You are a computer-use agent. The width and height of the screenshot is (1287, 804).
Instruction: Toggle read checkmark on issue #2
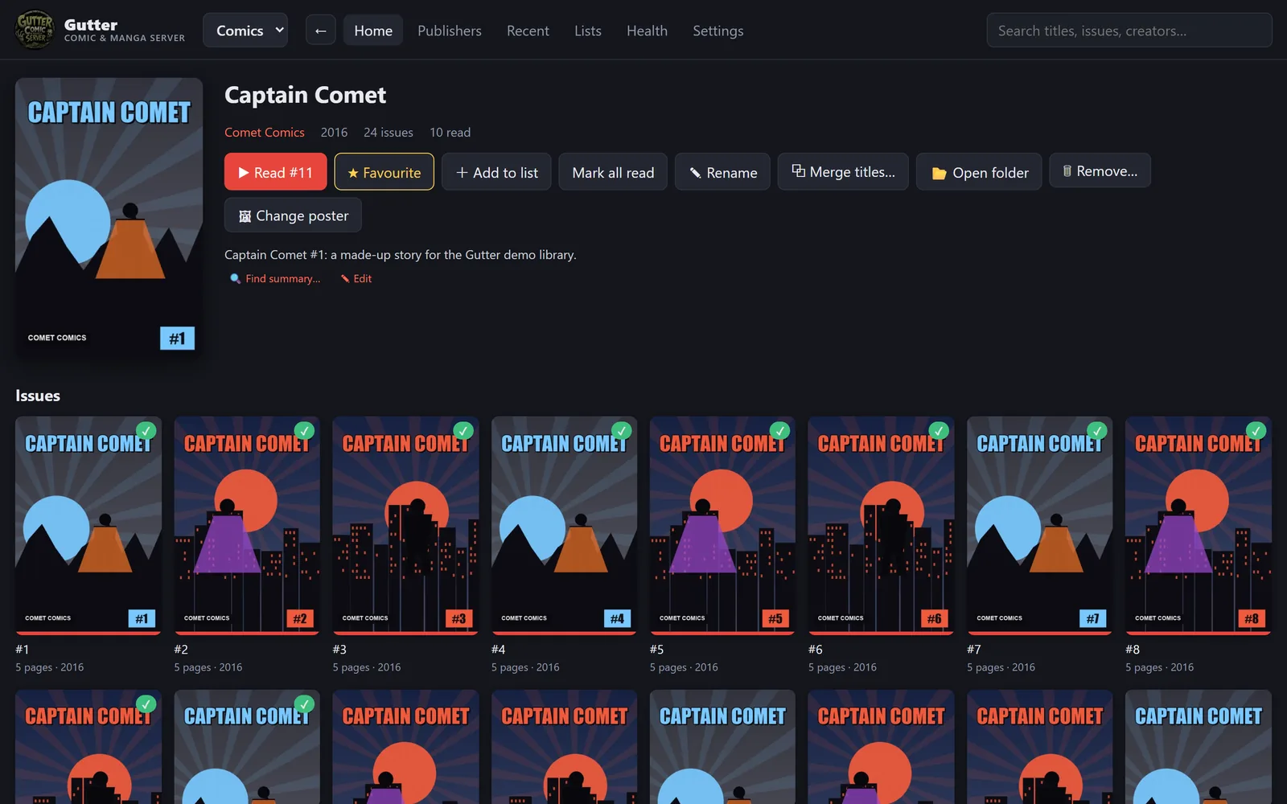pyautogui.click(x=304, y=430)
